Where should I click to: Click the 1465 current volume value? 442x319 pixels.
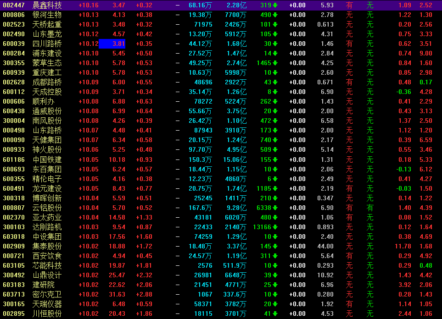tap(264, 63)
